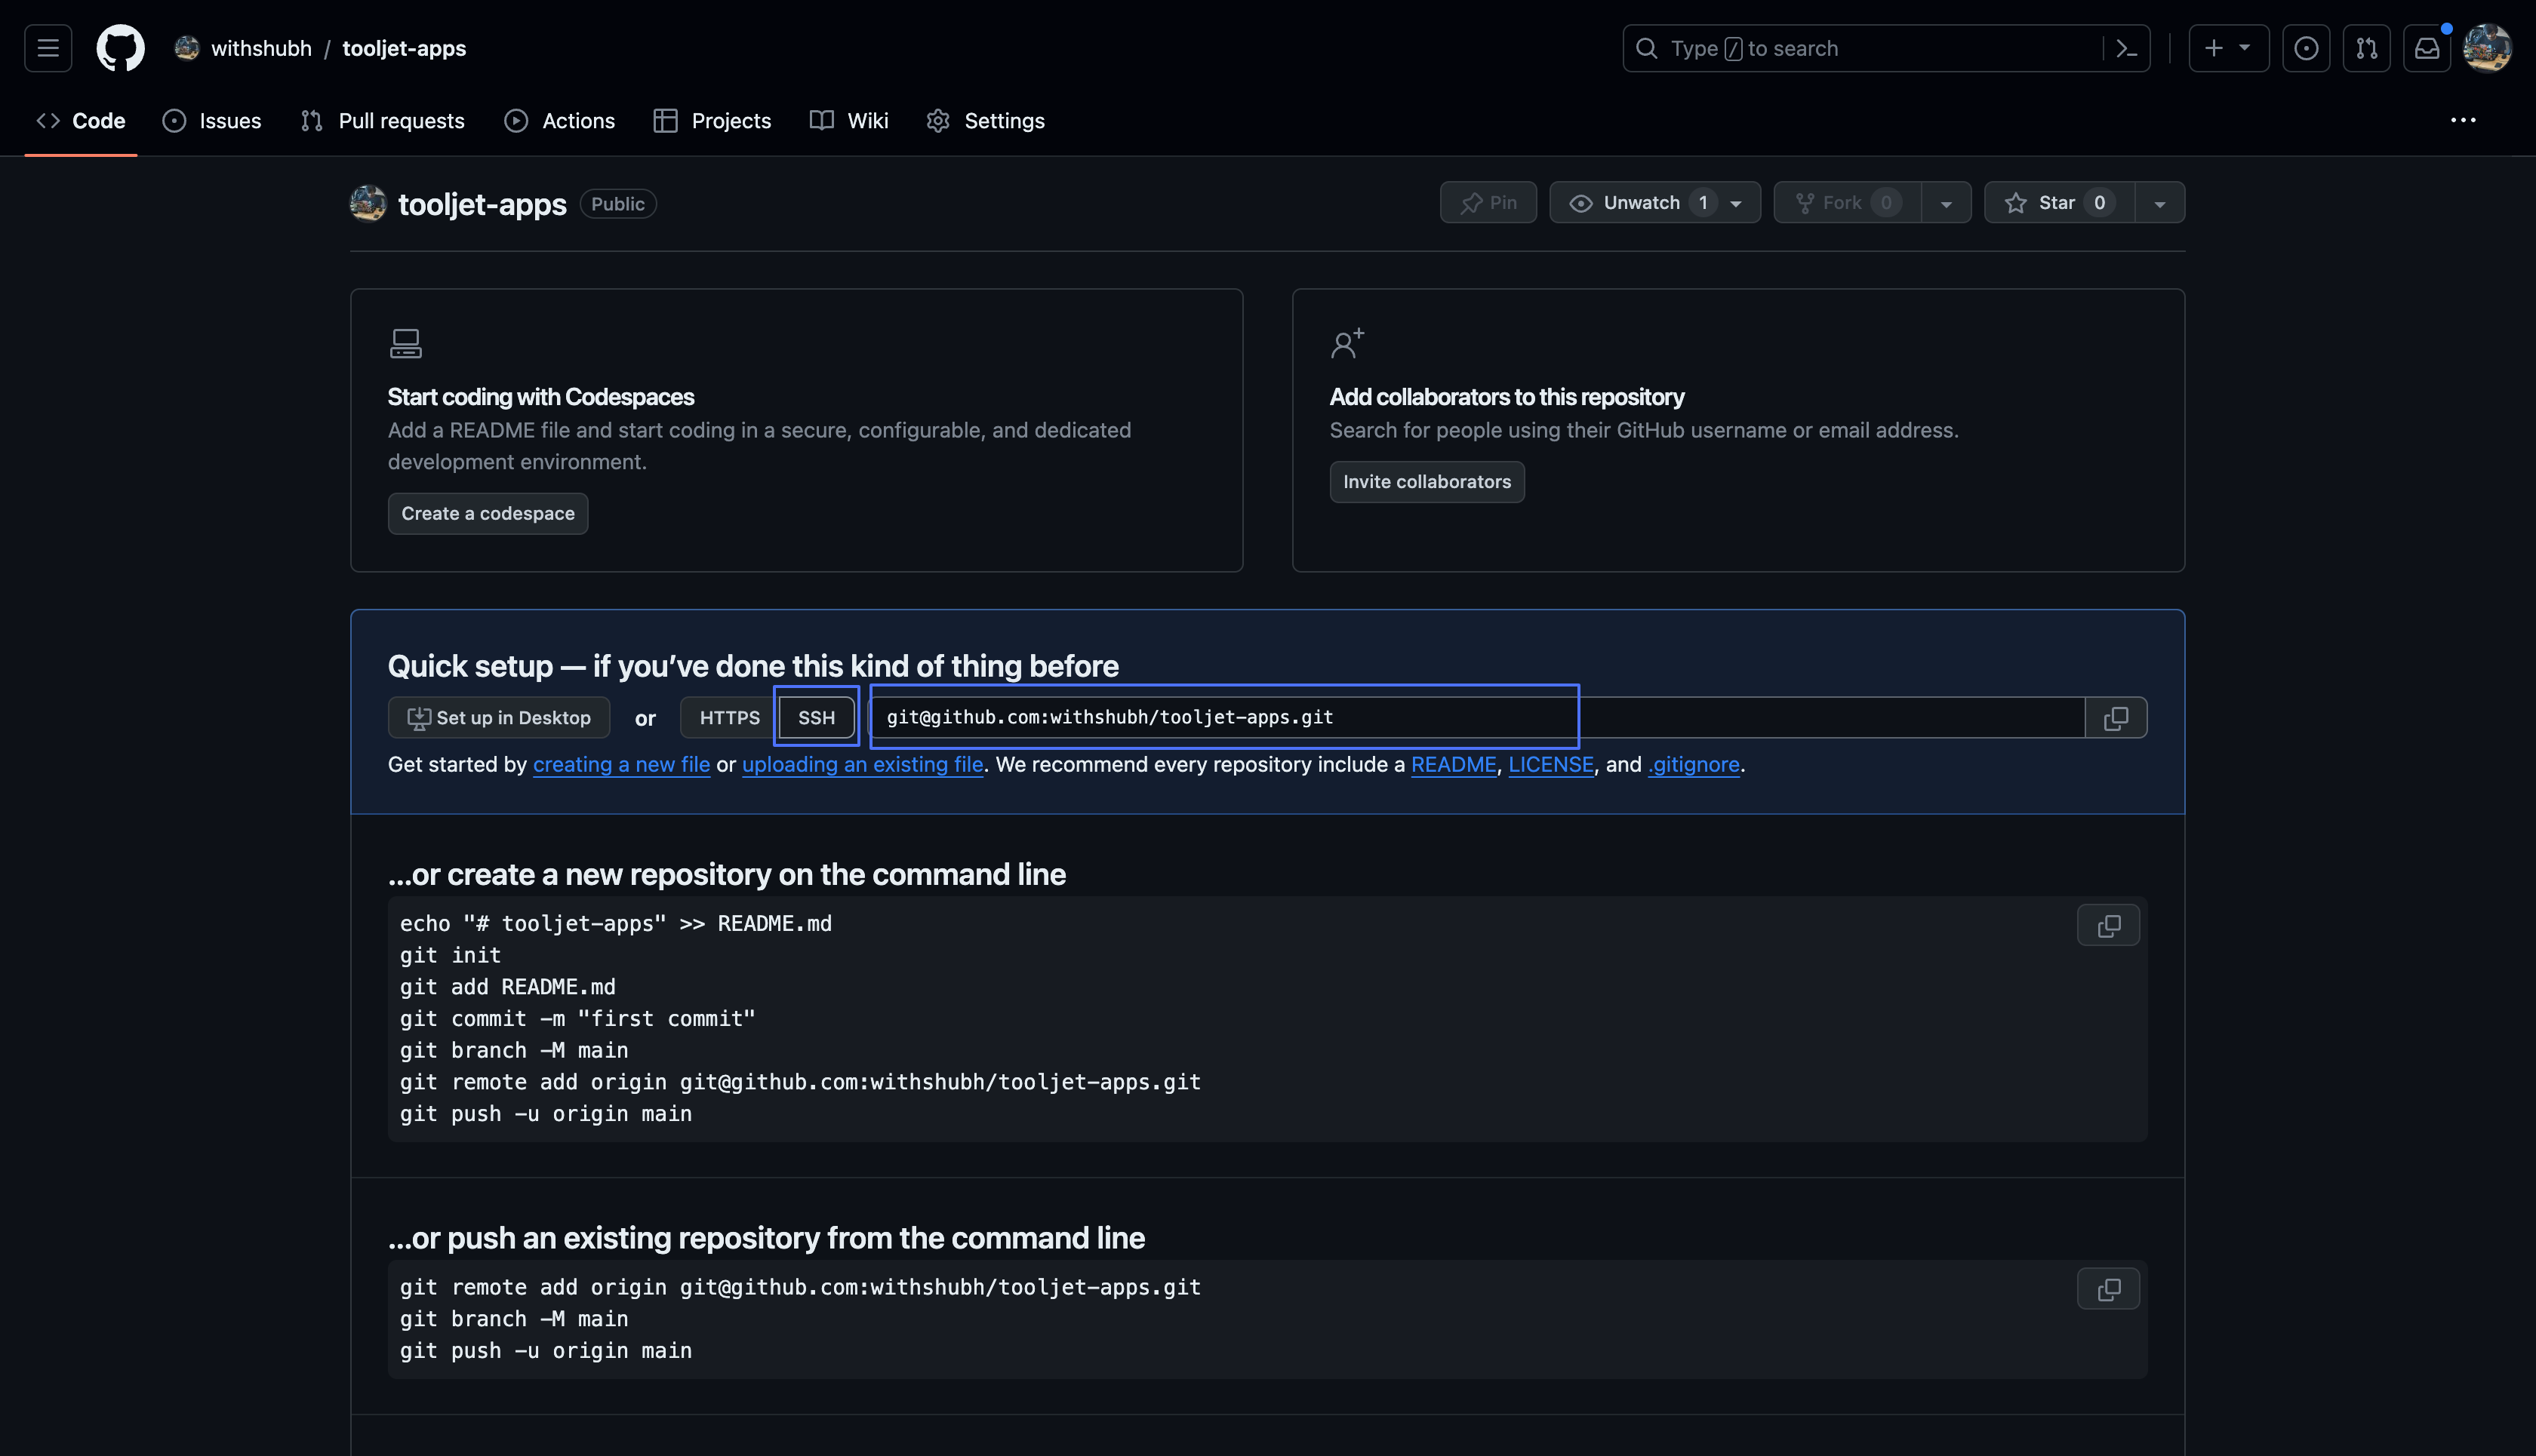Open the notifications inbox icon
Screen dimensions: 2536x1456
[2427, 48]
